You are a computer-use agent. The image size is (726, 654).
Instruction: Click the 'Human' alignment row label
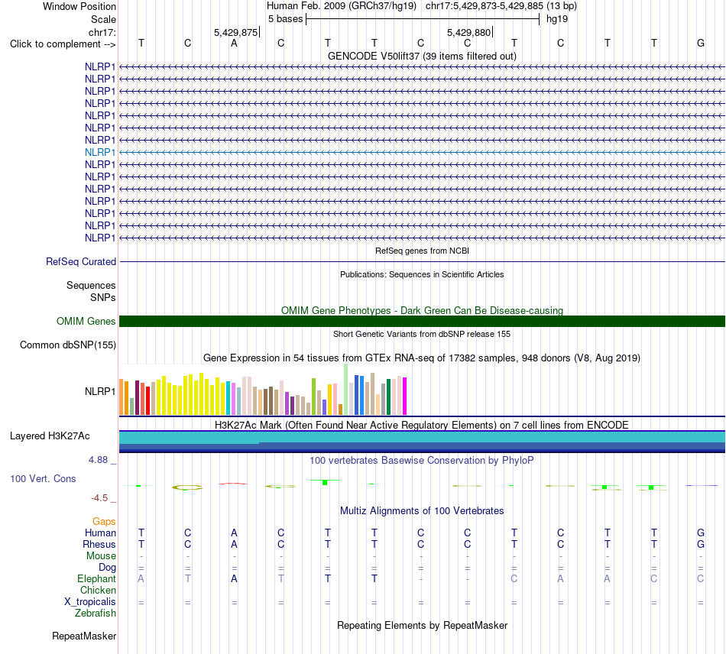coord(100,533)
